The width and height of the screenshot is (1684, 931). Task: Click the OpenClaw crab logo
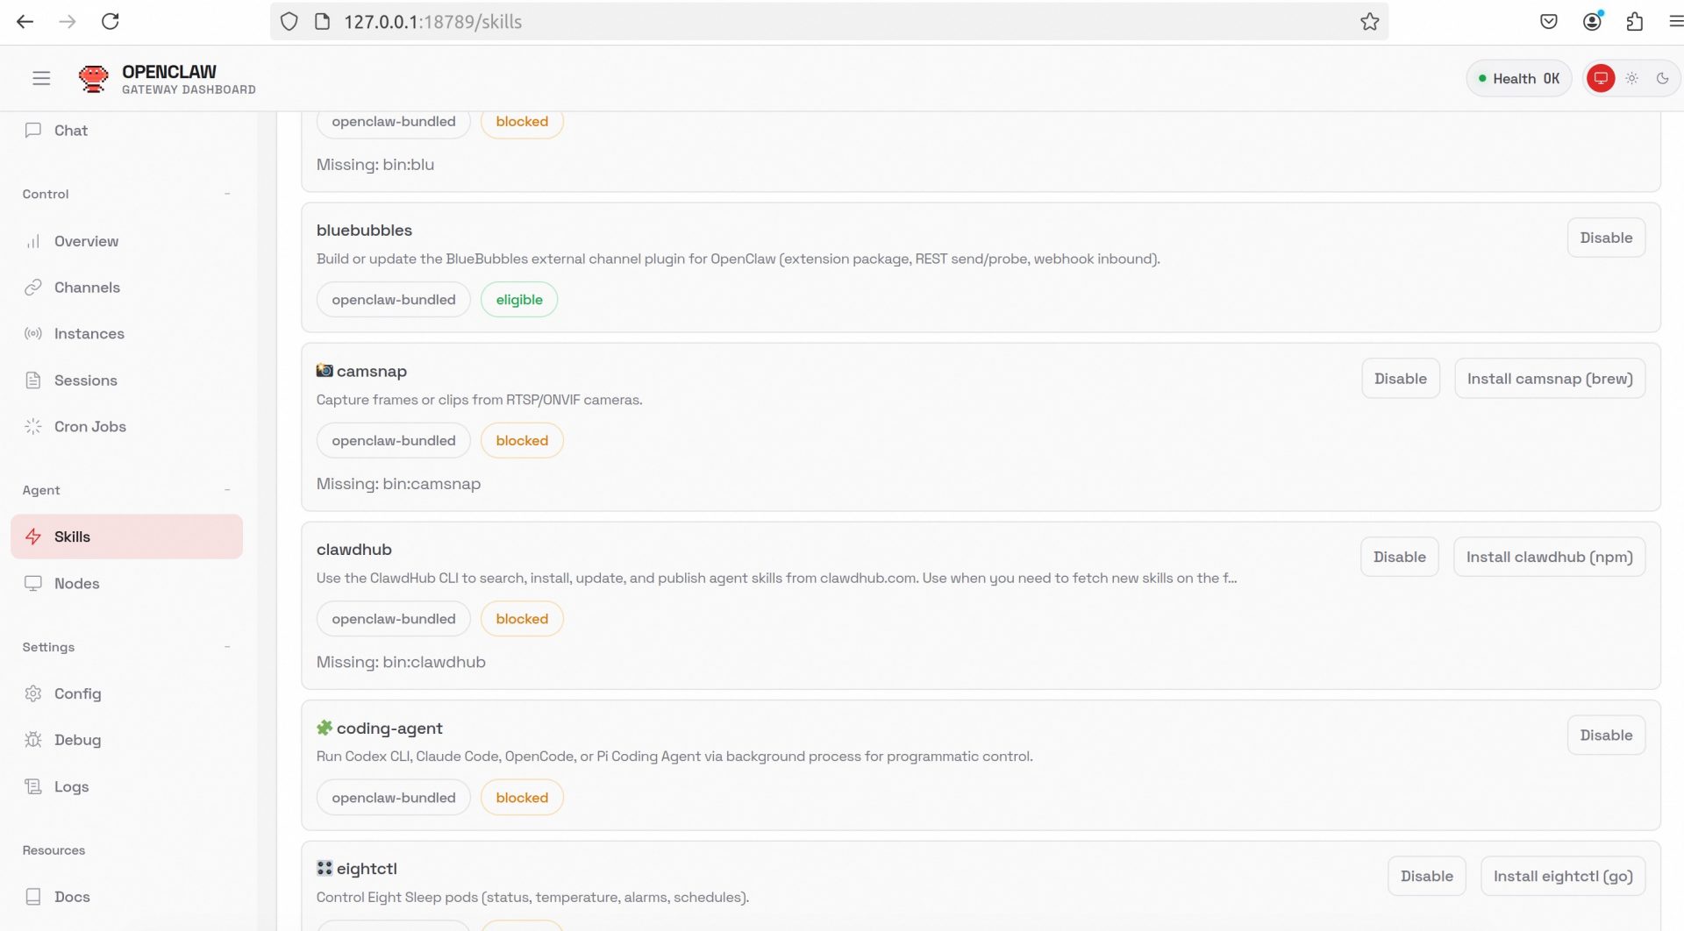coord(93,79)
